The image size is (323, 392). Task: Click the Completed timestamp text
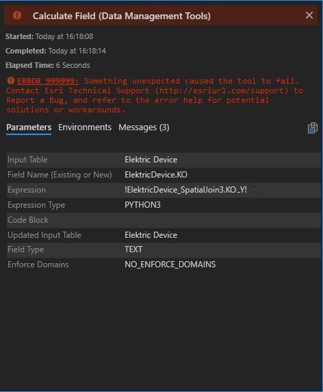tap(55, 51)
